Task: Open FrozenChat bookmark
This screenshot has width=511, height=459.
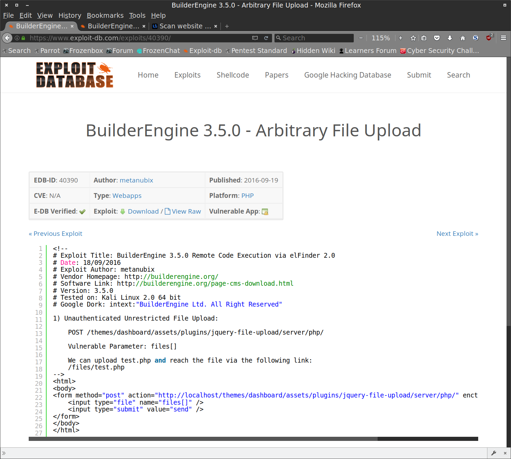Action: tap(158, 51)
